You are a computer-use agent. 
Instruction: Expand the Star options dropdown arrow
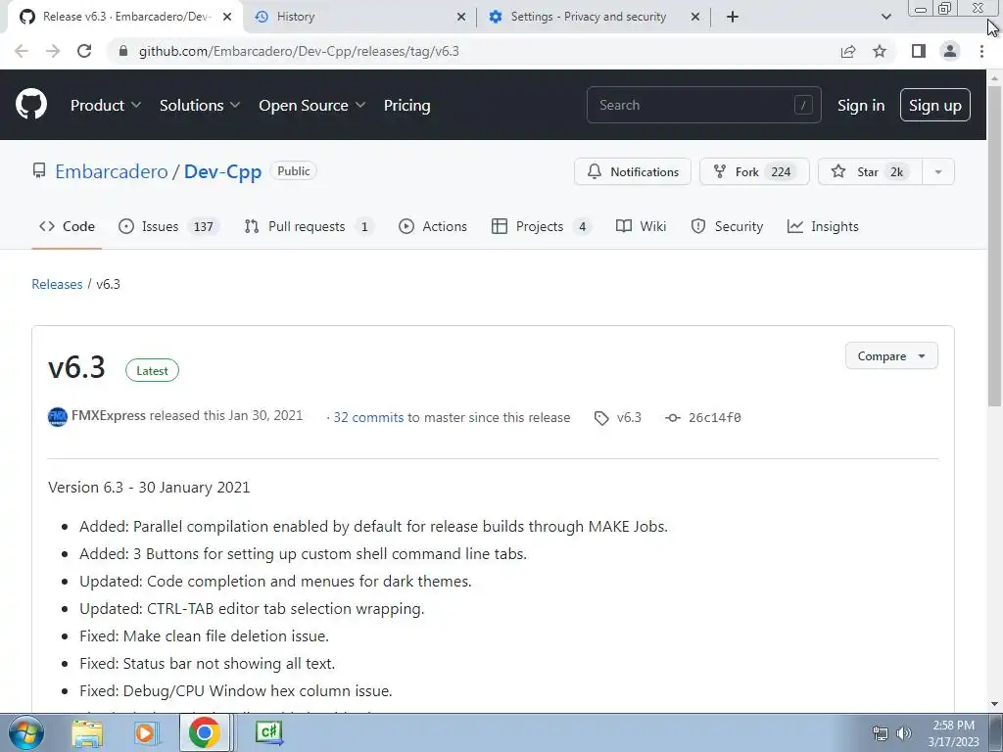[x=937, y=171]
